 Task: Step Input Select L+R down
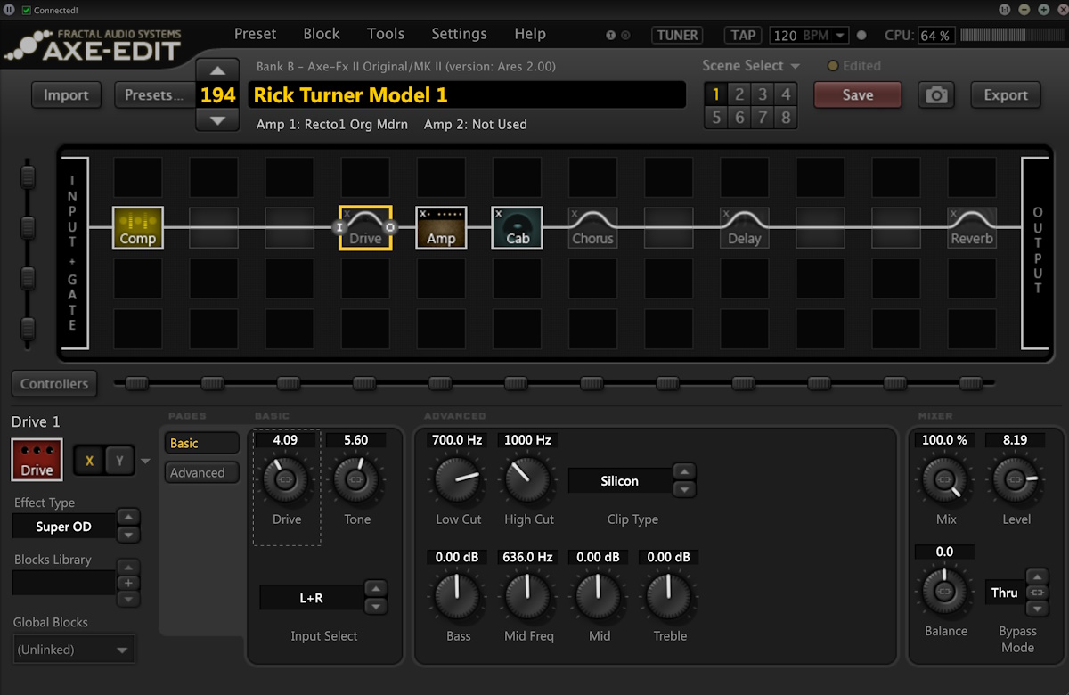(x=376, y=607)
